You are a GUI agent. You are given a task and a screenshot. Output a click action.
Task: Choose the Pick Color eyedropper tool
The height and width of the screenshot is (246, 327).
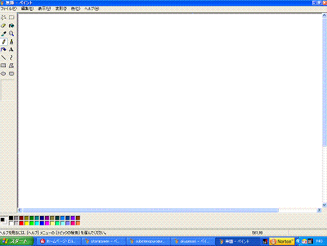(x=3, y=34)
